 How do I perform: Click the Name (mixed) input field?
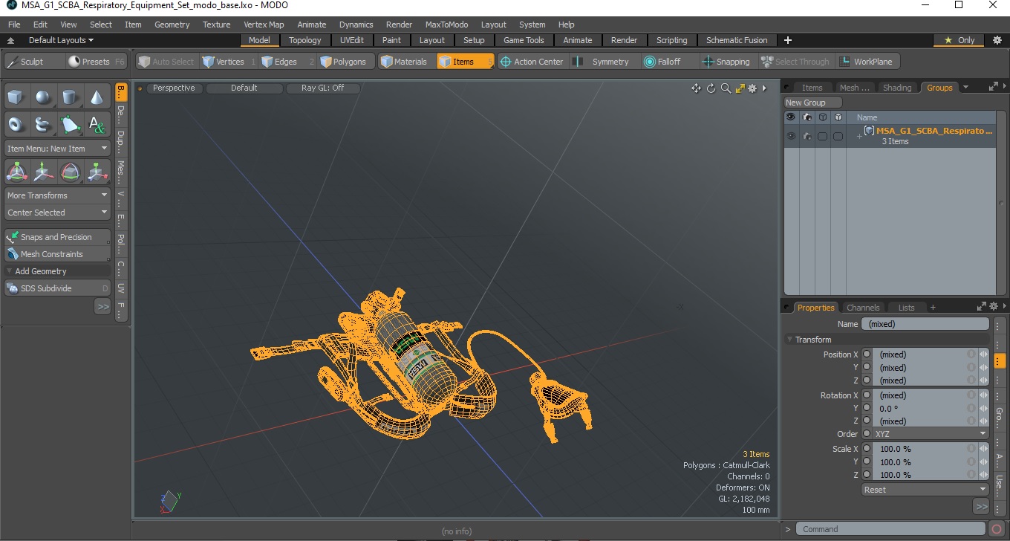tap(925, 324)
